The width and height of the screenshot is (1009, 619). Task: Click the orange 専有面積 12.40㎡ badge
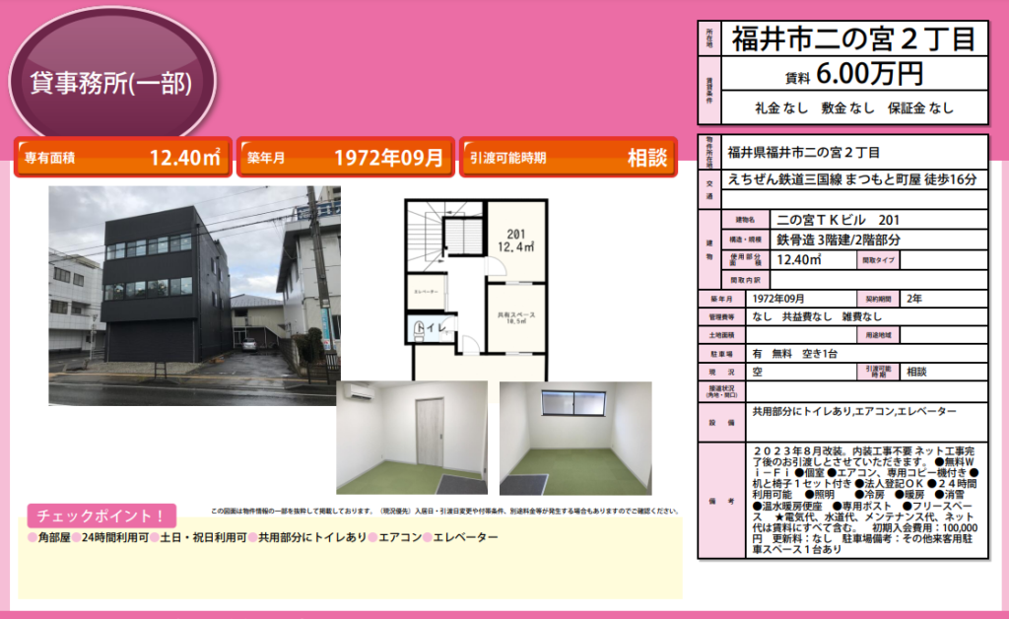pyautogui.click(x=123, y=157)
